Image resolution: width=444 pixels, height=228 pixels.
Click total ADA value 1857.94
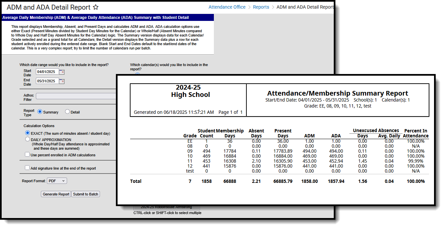[x=336, y=181]
